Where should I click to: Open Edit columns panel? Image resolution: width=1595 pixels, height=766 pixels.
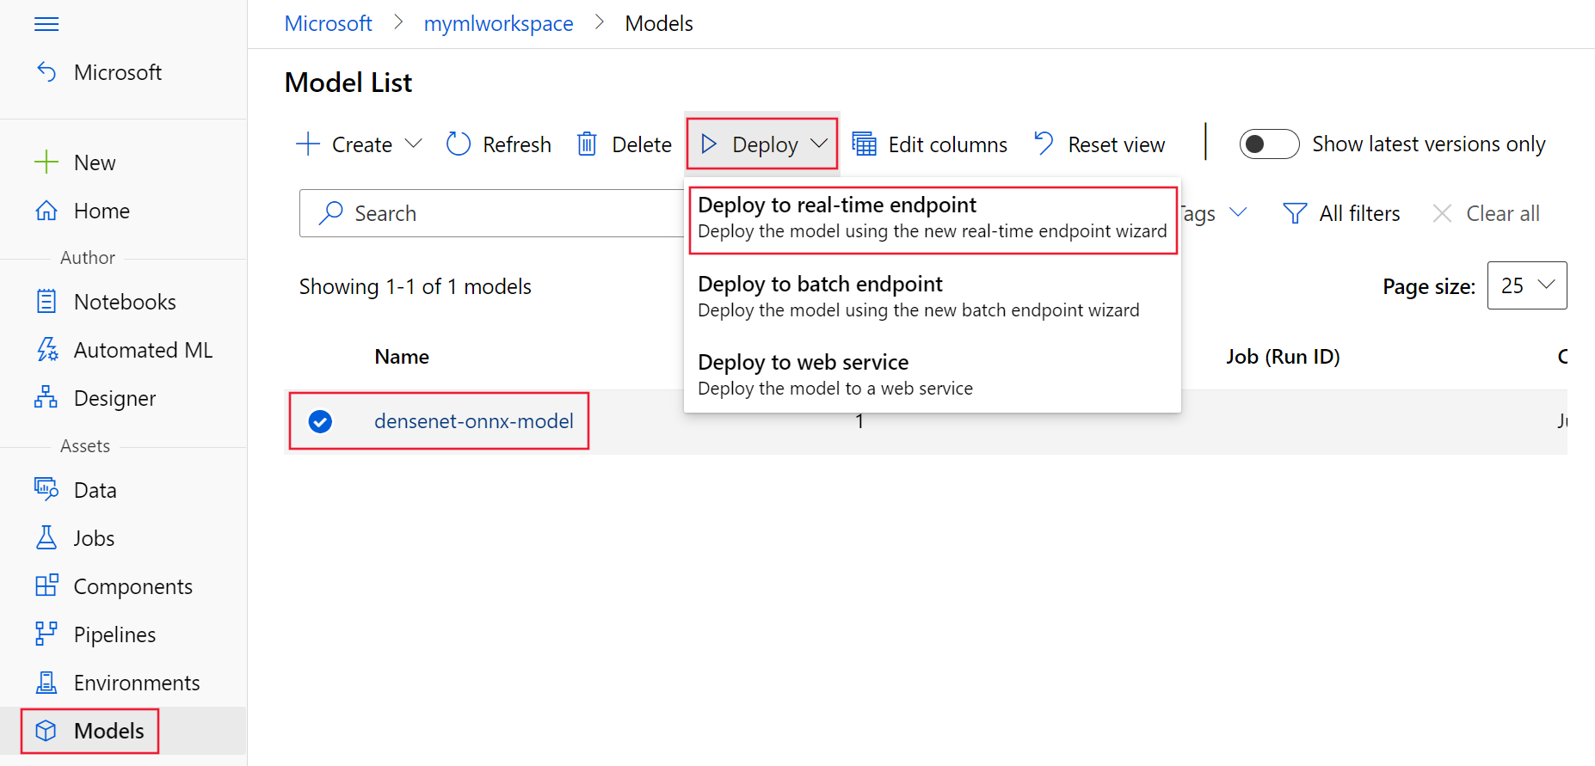click(x=930, y=144)
